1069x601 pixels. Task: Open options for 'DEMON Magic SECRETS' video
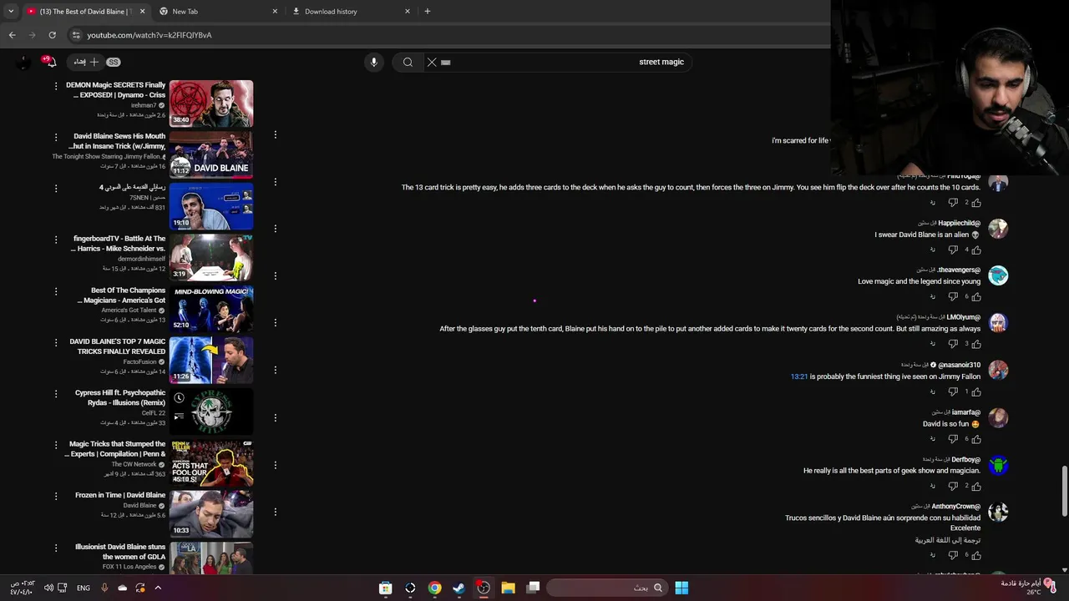pyautogui.click(x=56, y=86)
